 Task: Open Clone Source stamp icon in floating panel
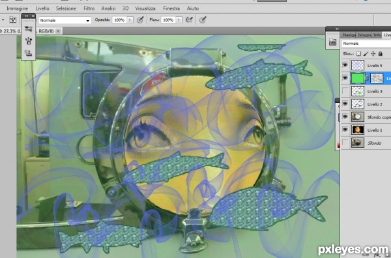tap(29, 53)
